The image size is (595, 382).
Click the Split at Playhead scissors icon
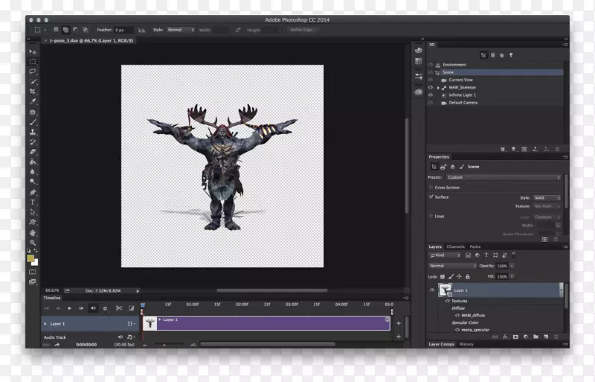point(119,308)
